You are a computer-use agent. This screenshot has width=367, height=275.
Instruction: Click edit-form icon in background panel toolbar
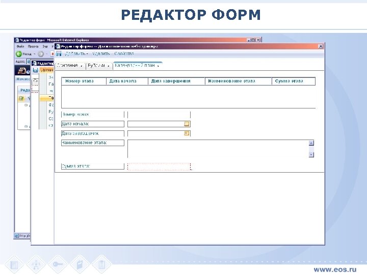click(21, 98)
